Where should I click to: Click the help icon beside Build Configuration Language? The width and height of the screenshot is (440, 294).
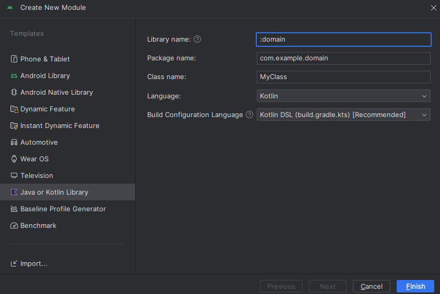coord(249,114)
